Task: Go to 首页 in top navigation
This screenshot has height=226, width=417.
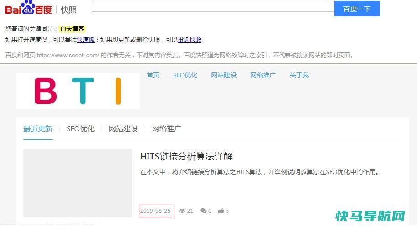Action: click(x=153, y=75)
